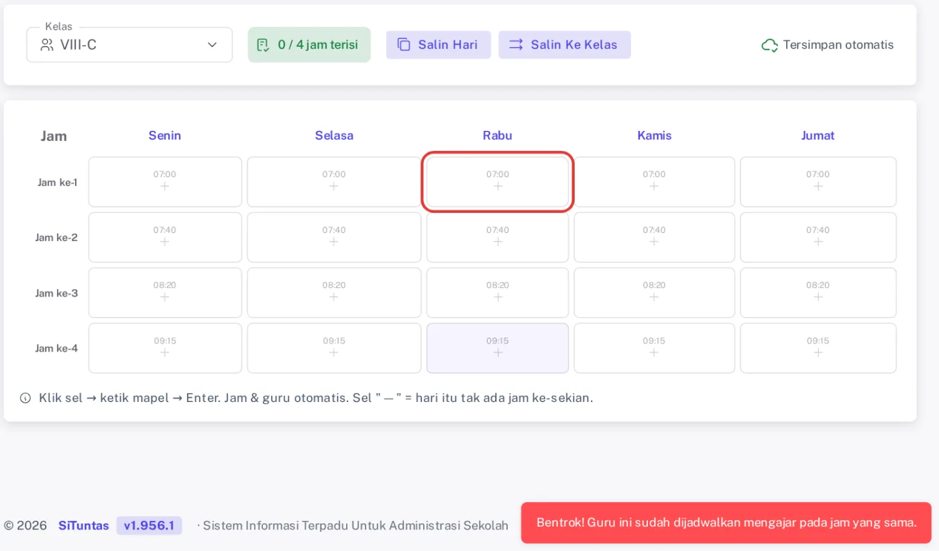
Task: Click the © 2026 footer text
Action: [25, 525]
